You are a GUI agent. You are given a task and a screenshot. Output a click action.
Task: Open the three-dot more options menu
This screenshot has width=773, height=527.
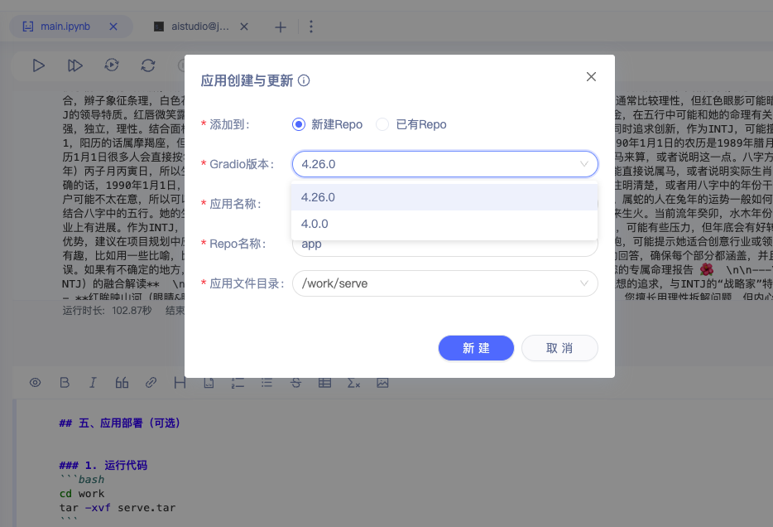pyautogui.click(x=310, y=27)
